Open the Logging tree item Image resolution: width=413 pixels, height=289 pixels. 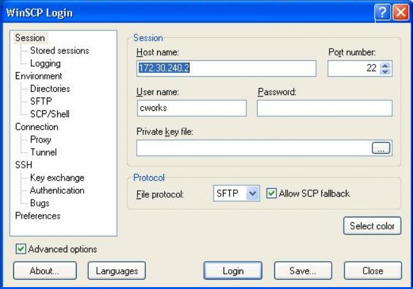click(x=45, y=63)
